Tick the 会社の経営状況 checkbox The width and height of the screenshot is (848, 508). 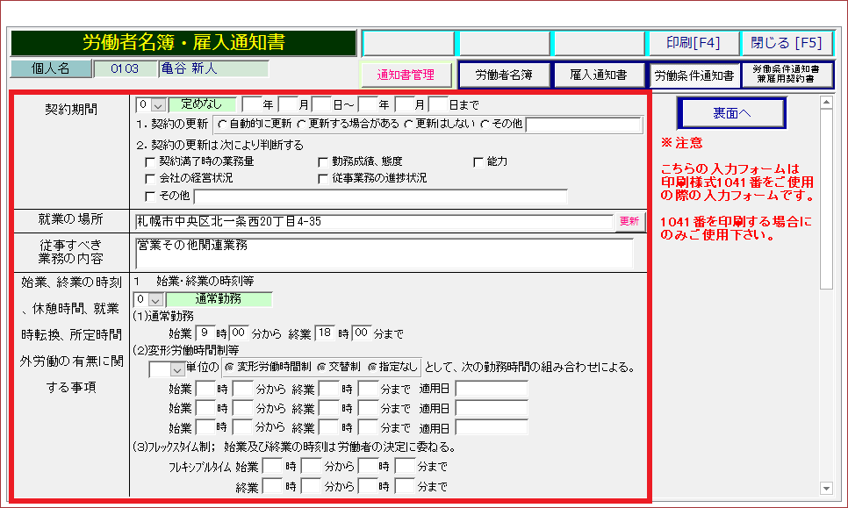(149, 179)
